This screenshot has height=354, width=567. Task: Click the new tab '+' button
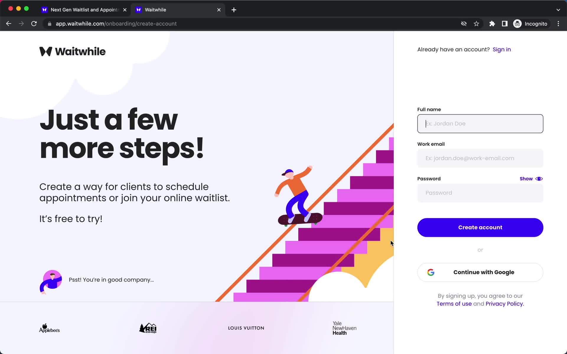[x=234, y=9]
